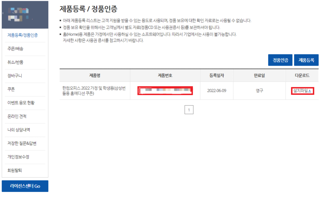
Task: View 이벤트 응모 현황 page
Action: click(21, 103)
